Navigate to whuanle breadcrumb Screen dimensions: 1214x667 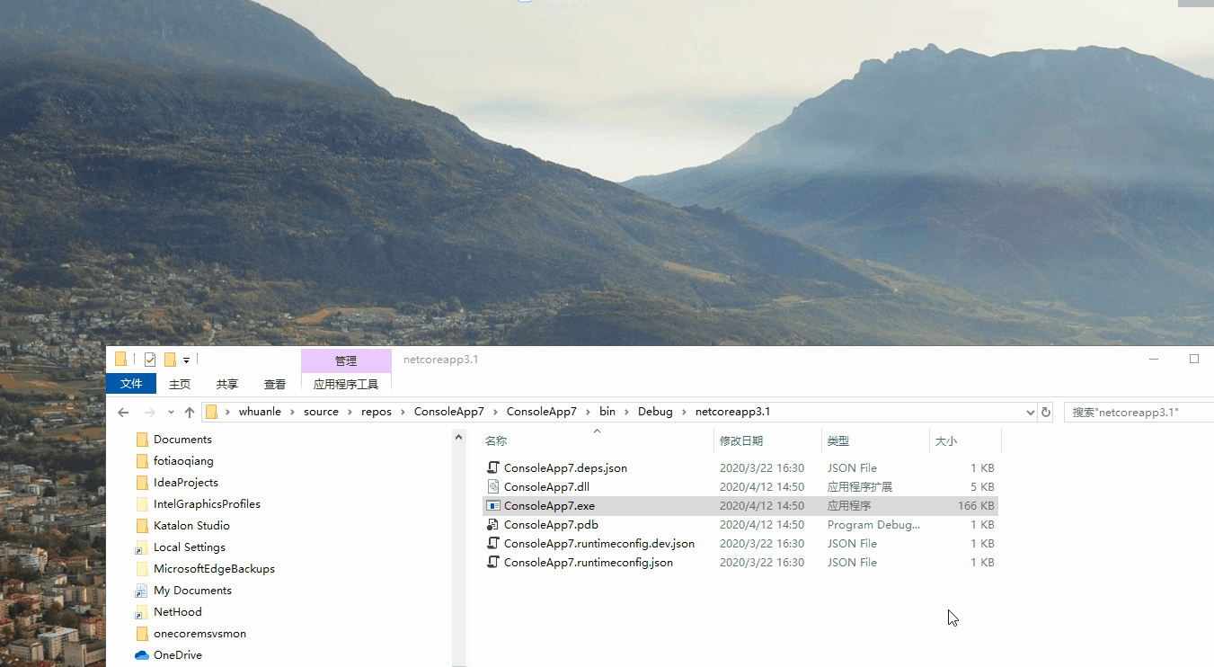[260, 412]
